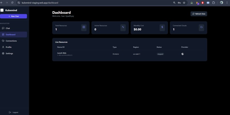Screen dimensions: 230x115
Task: Click the us-east-1 region cell
Action: (137, 54)
